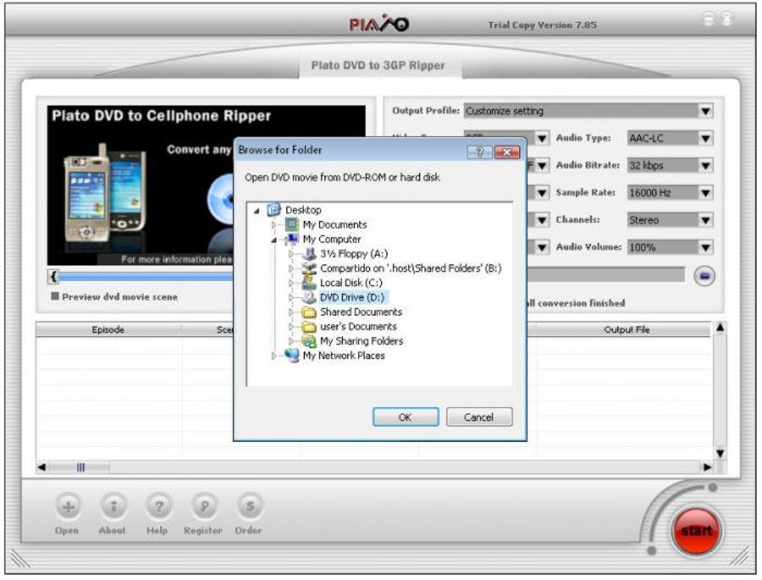Click the Episode column header
This screenshot has height=580, width=762.
[108, 330]
